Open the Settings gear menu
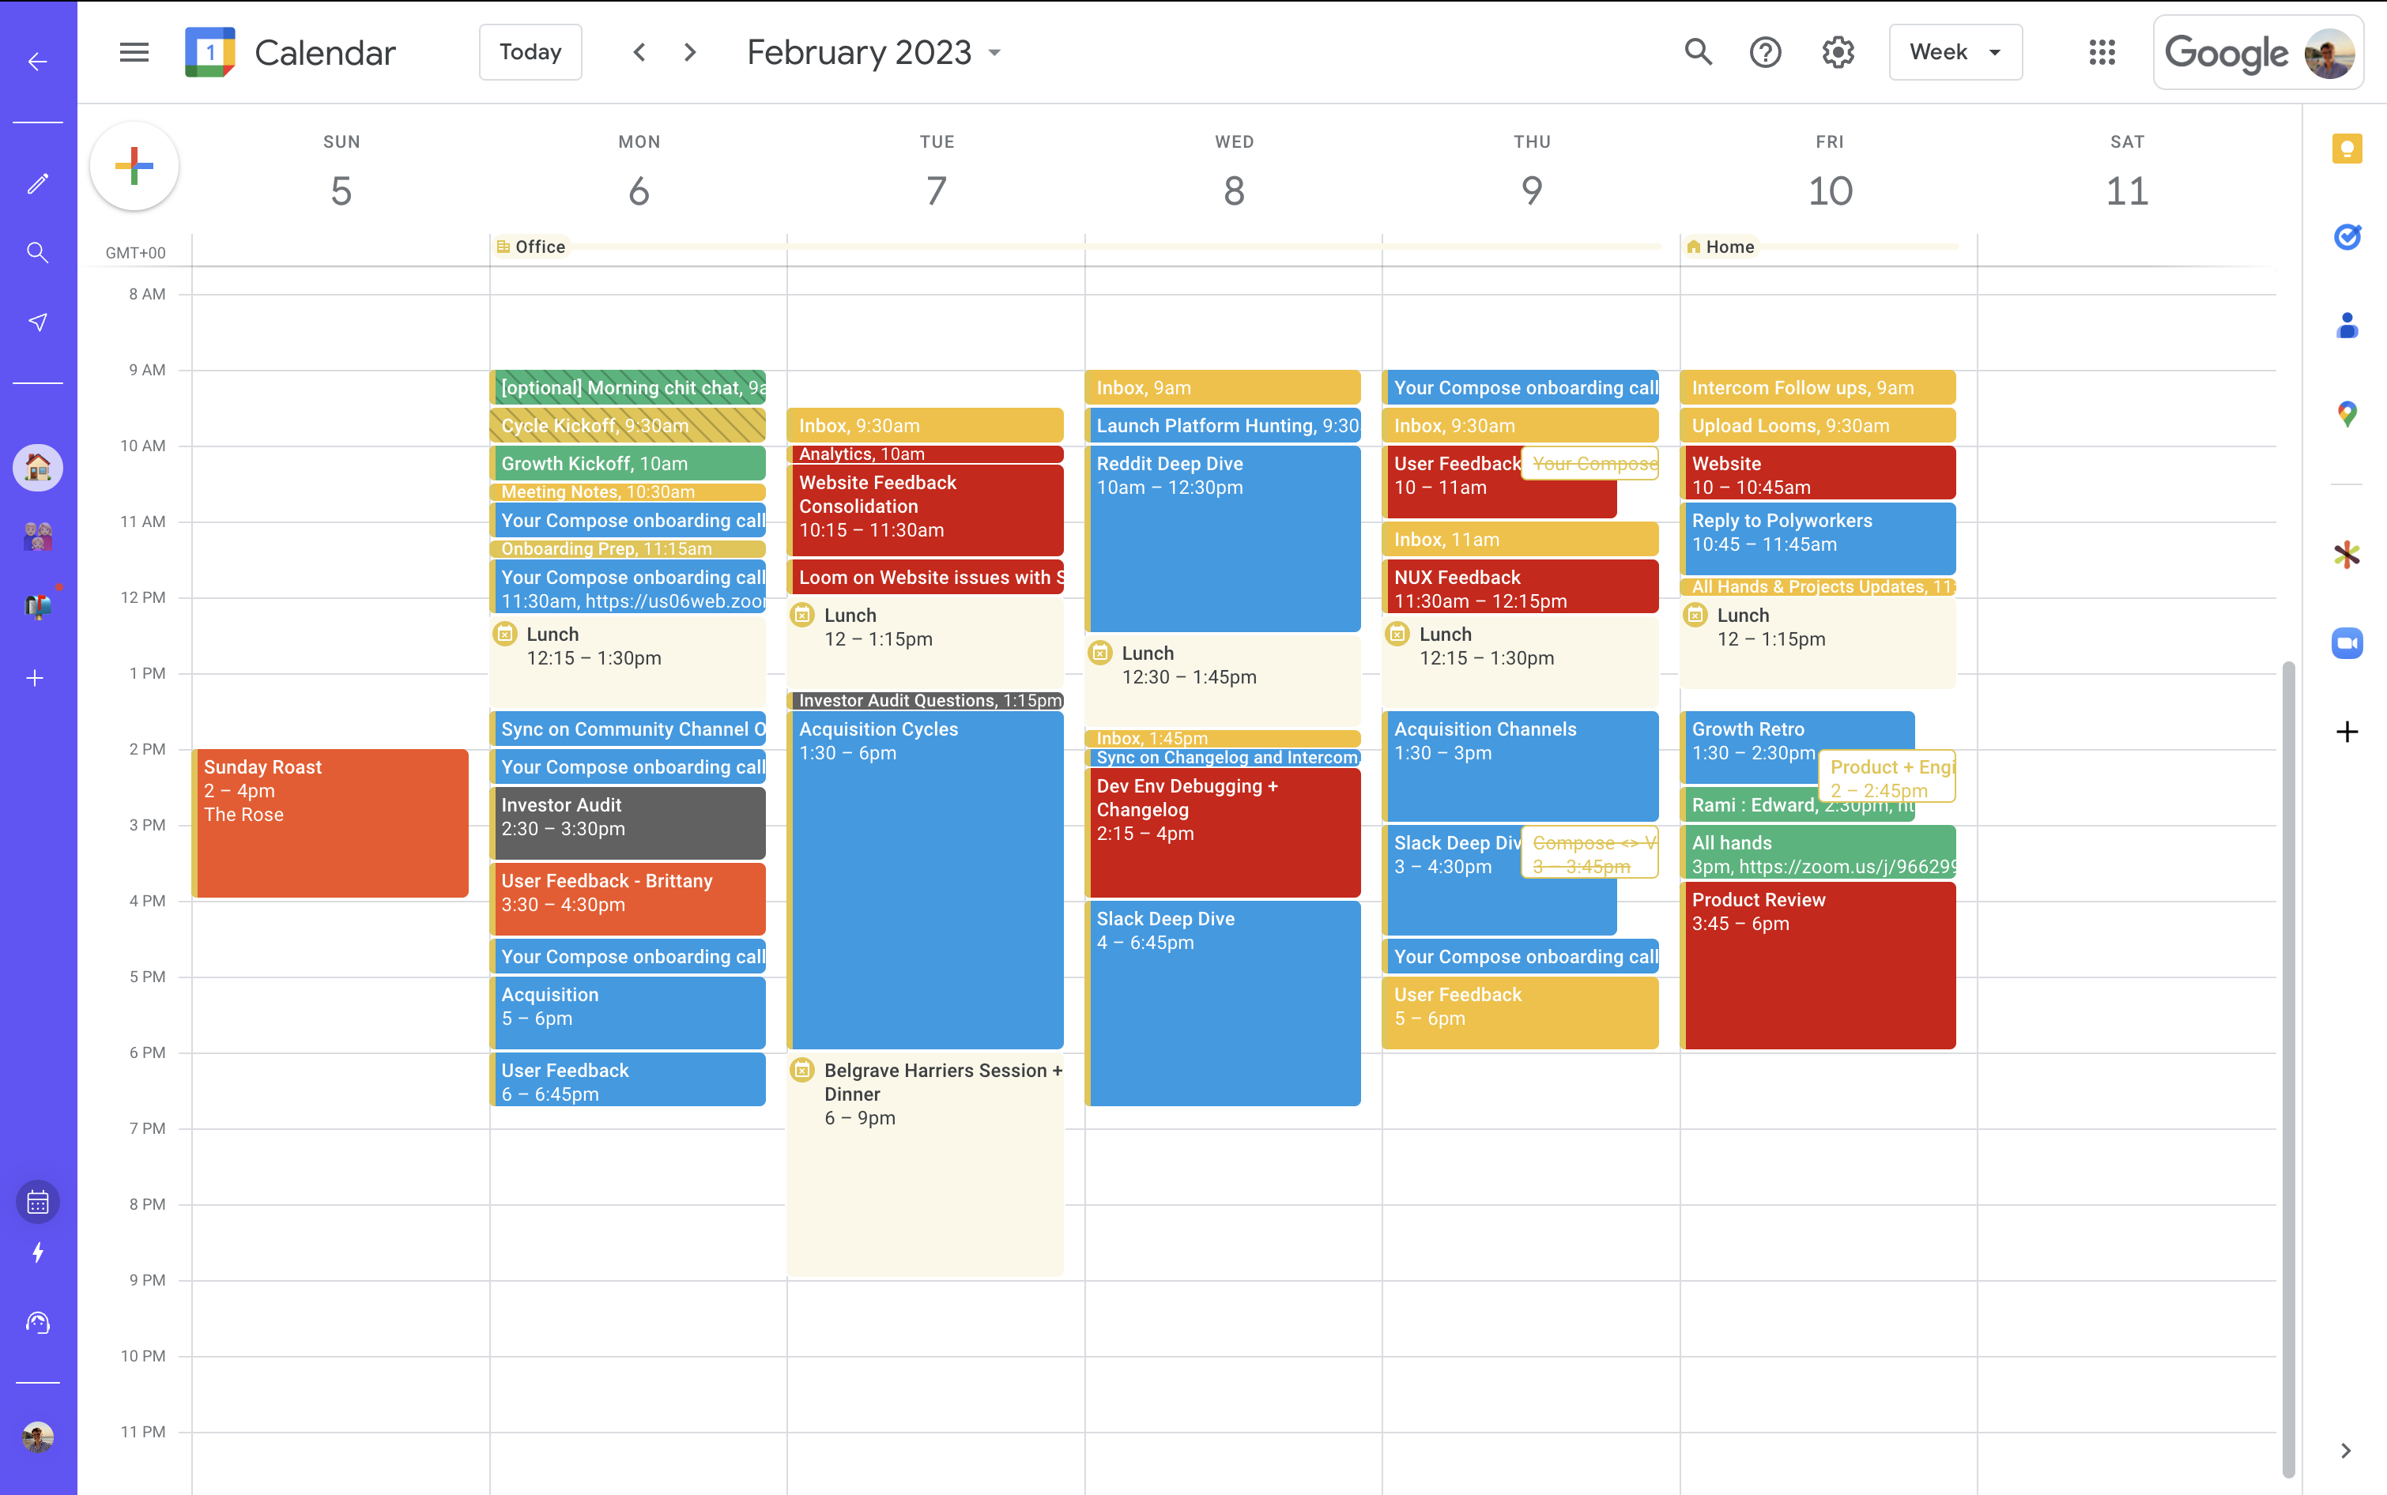The image size is (2387, 1495). [1837, 52]
